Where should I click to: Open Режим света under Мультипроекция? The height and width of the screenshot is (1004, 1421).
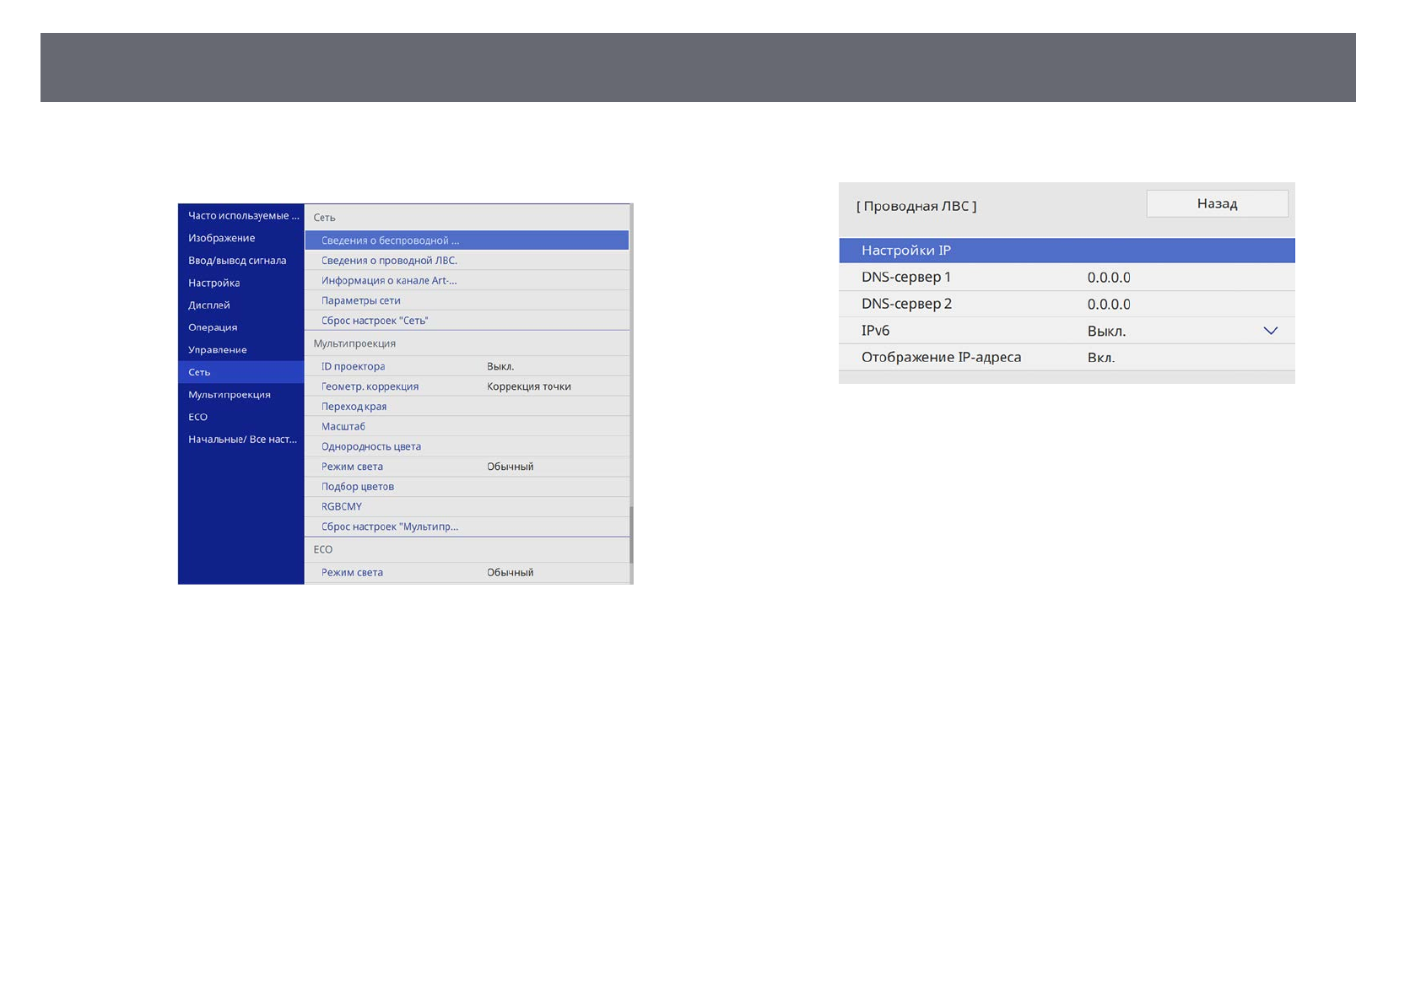coord(467,467)
